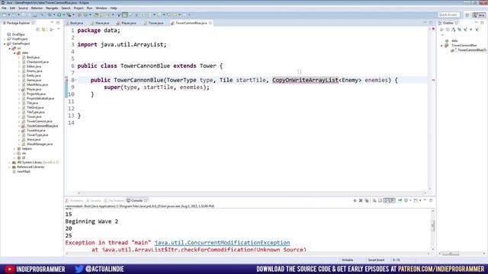Viewport: 488px width, 274px height.
Task: Open the Package Explorer view menu arrow
Action: tap(59, 29)
